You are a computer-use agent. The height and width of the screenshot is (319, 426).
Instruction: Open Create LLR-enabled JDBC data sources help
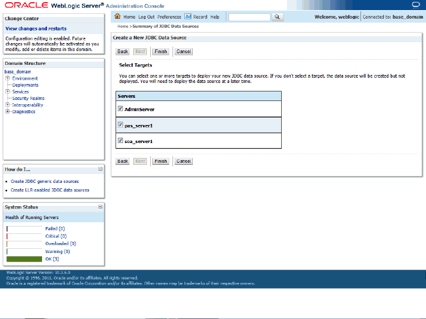pyautogui.click(x=50, y=190)
